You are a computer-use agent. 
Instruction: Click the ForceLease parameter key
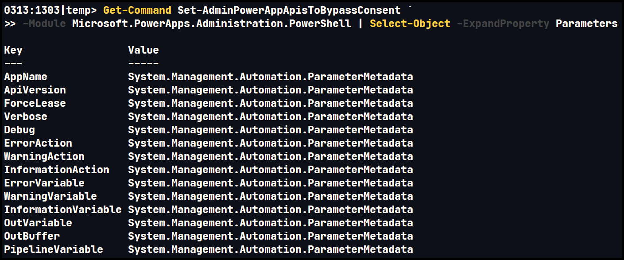coord(35,103)
